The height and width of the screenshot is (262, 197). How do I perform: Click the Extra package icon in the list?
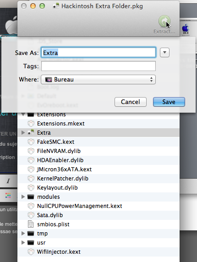(x=31, y=133)
